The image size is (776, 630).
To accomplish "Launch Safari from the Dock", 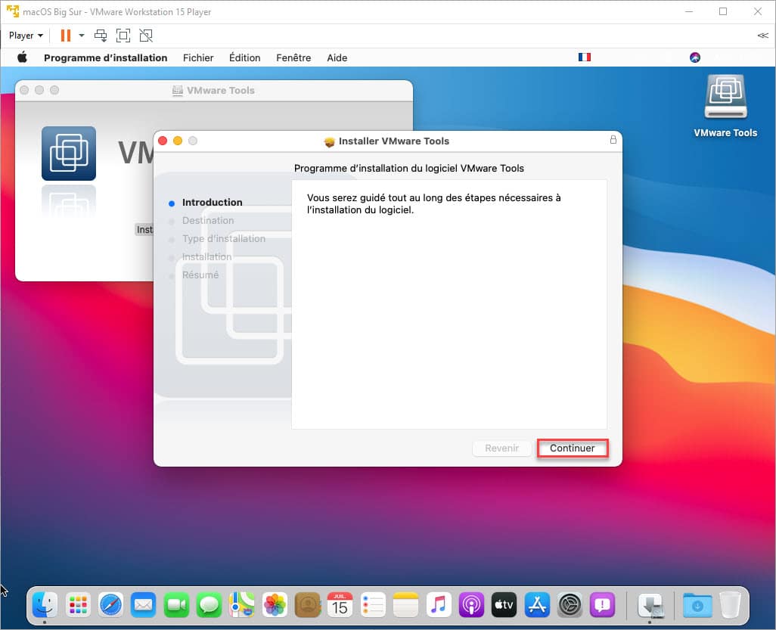I will pyautogui.click(x=111, y=605).
